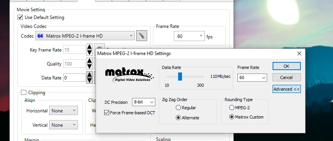Increase Quality with up arrow
Screen dimensions: 333x141
click(x=89, y=61)
